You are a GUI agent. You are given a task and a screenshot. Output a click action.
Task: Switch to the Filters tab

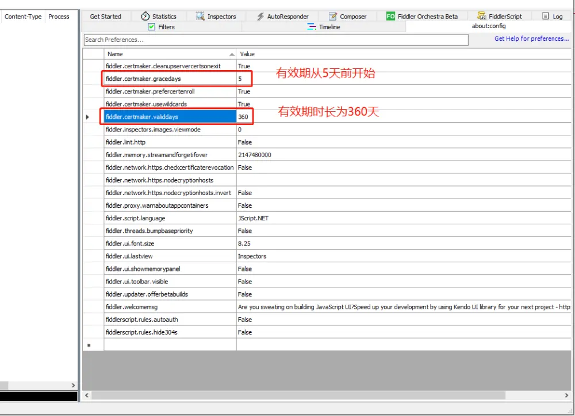162,27
